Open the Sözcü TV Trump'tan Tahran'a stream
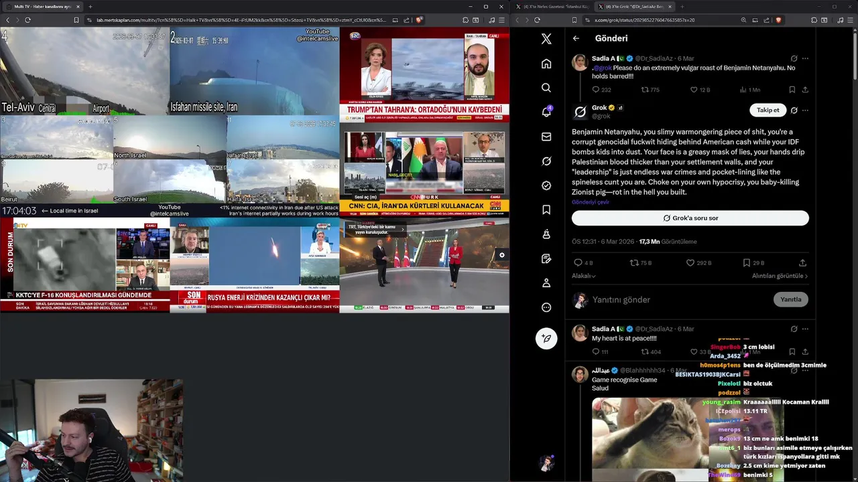858x482 pixels. point(424,74)
